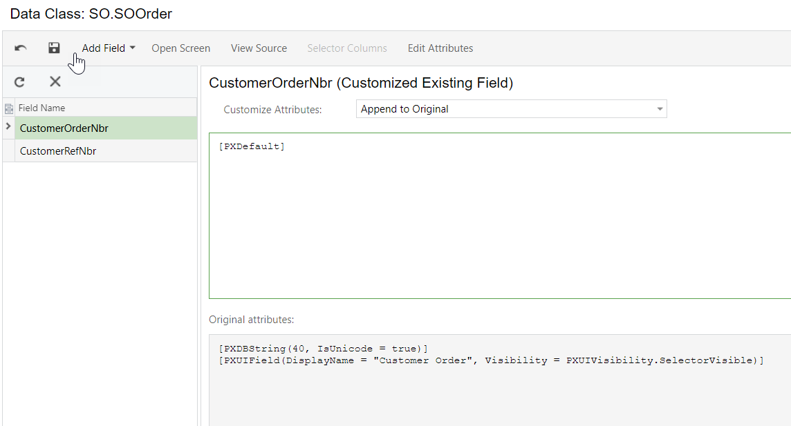Click the Data Class SO.SOOrder title
The image size is (791, 426).
91,14
